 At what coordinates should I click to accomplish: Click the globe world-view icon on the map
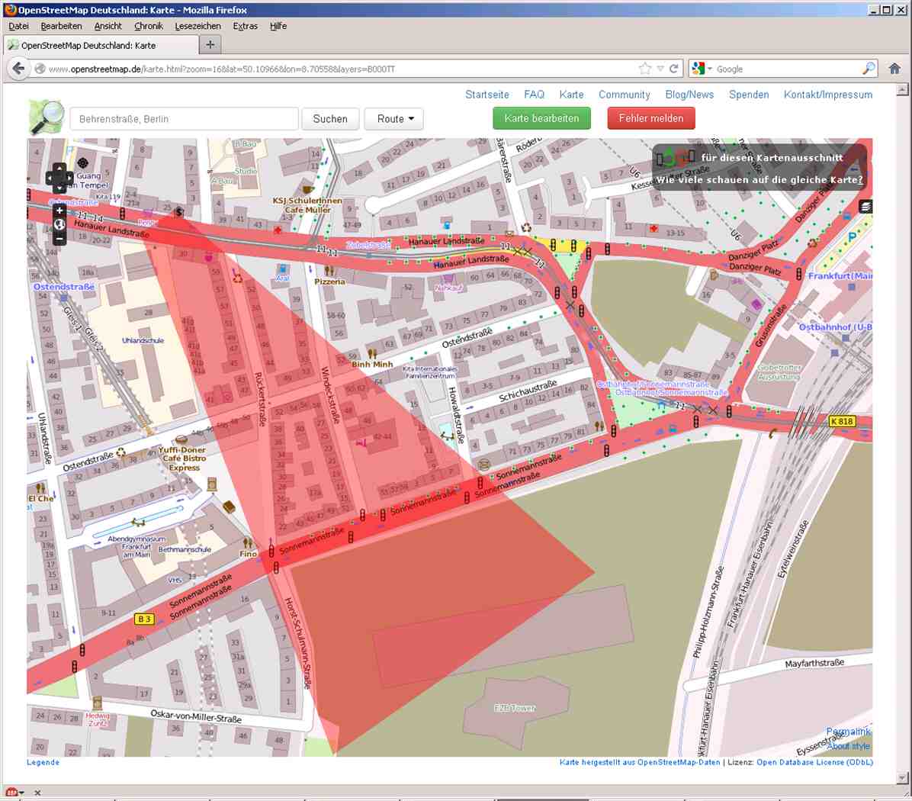click(59, 224)
